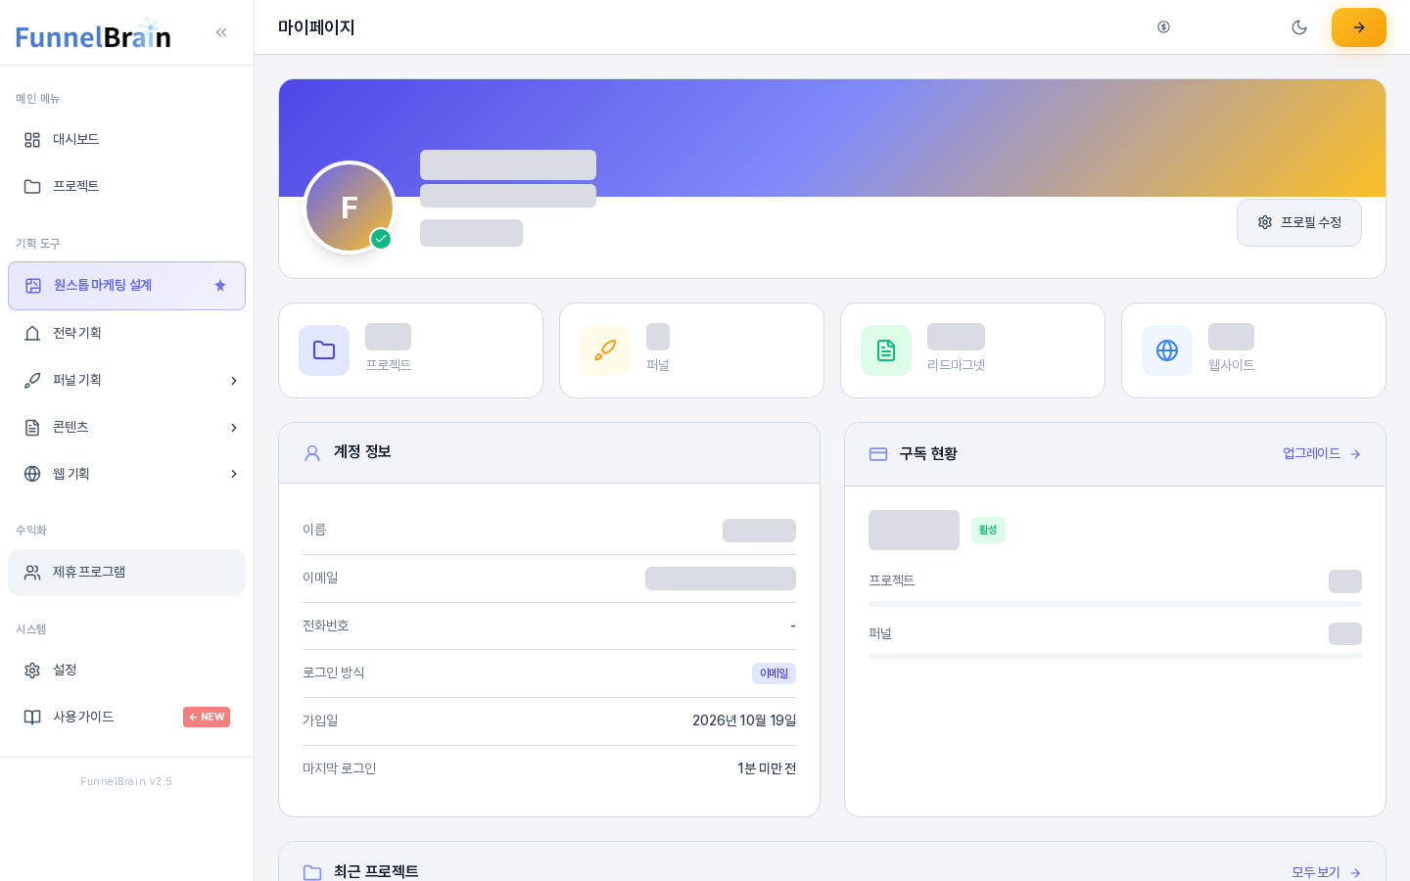Open the 리드마그넷 stats card document icon

(x=886, y=350)
